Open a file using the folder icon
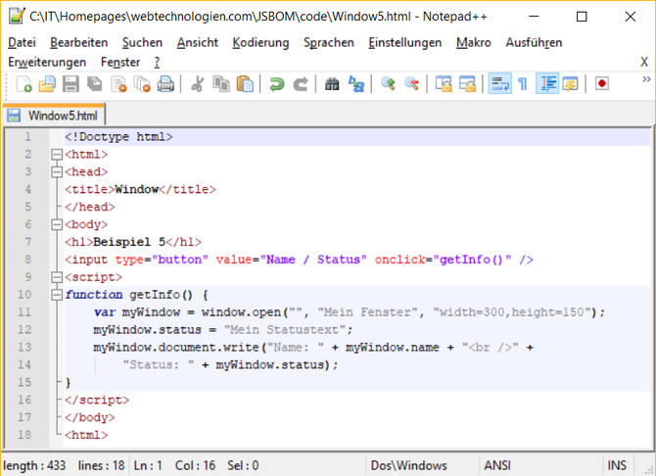656x476 pixels. 47,84
